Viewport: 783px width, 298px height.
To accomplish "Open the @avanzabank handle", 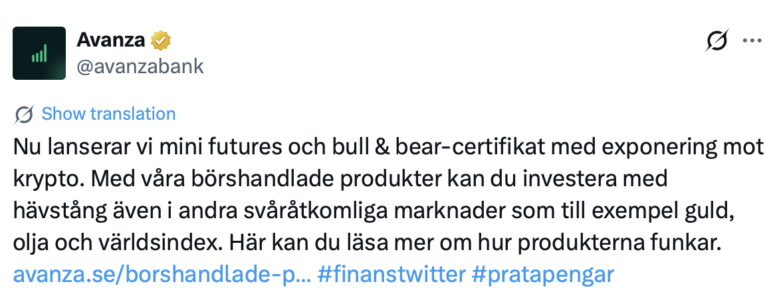I will tap(140, 66).
